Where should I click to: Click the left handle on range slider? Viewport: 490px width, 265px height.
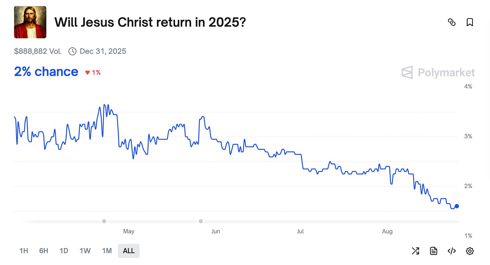pos(104,221)
